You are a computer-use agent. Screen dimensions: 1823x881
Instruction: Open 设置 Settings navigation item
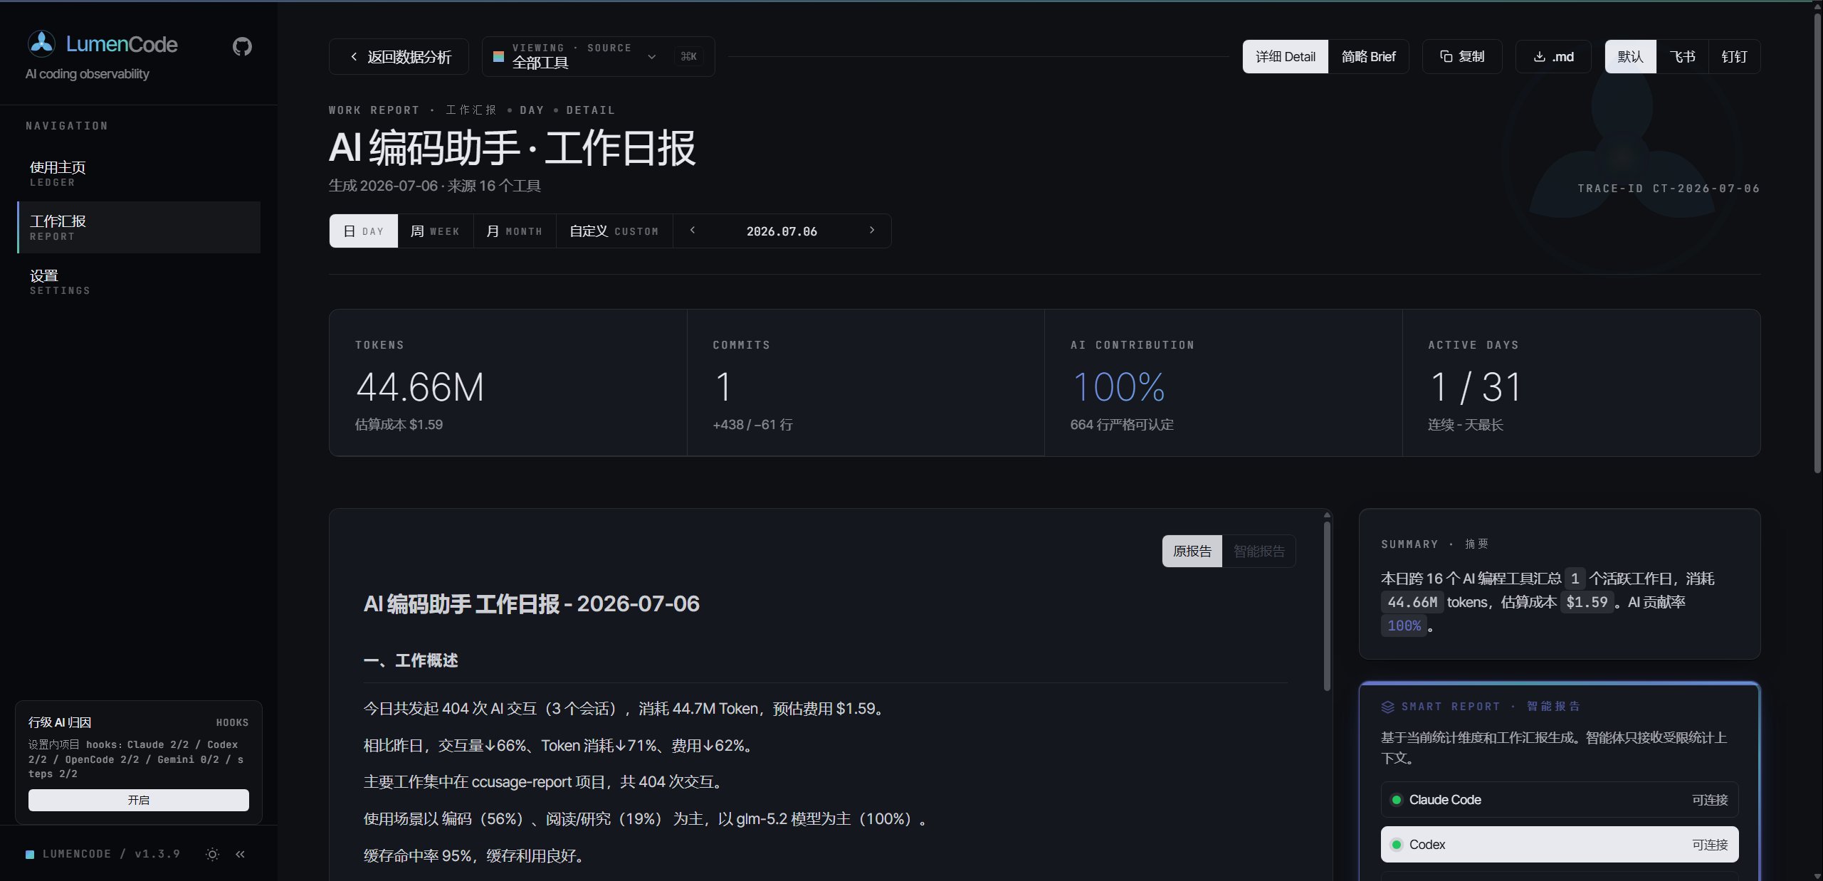pyautogui.click(x=139, y=282)
